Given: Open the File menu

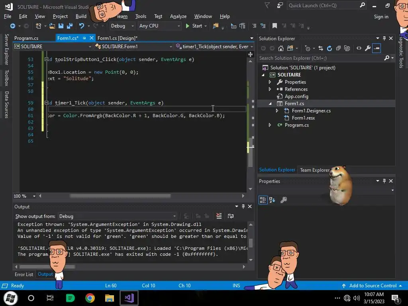Looking at the screenshot, I should 8,16.
